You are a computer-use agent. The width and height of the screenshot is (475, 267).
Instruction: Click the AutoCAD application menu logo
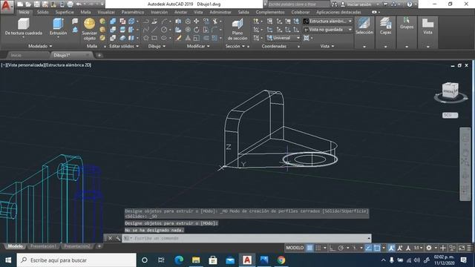tap(7, 6)
